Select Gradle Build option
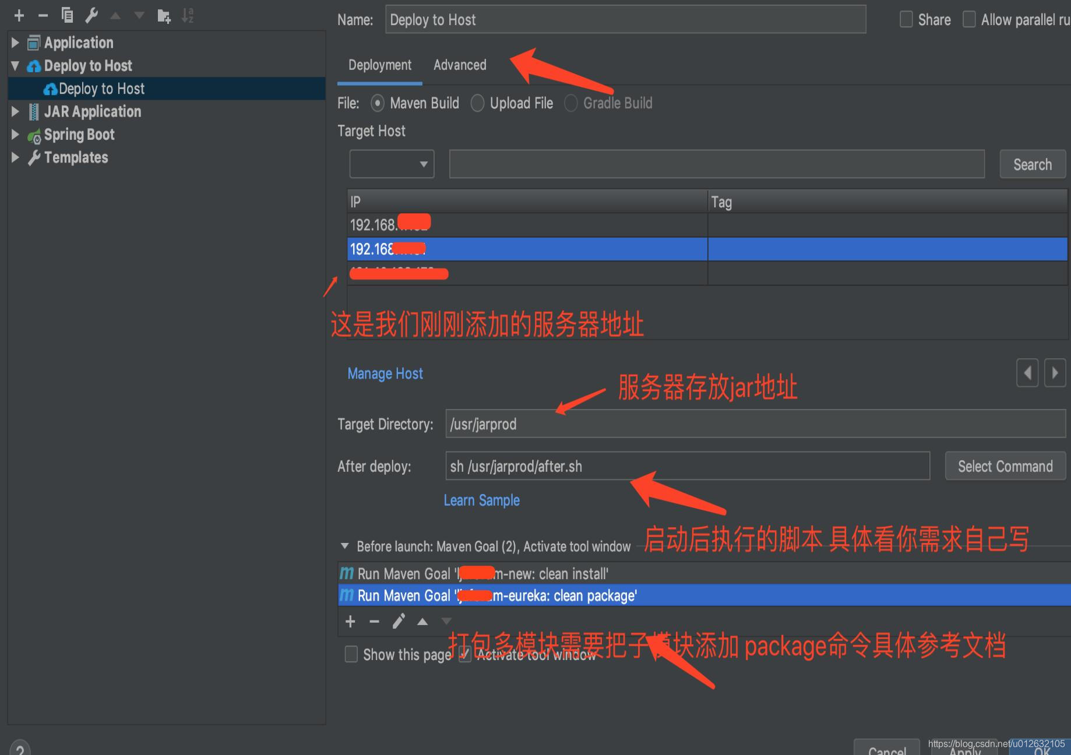Viewport: 1071px width, 755px height. (571, 103)
